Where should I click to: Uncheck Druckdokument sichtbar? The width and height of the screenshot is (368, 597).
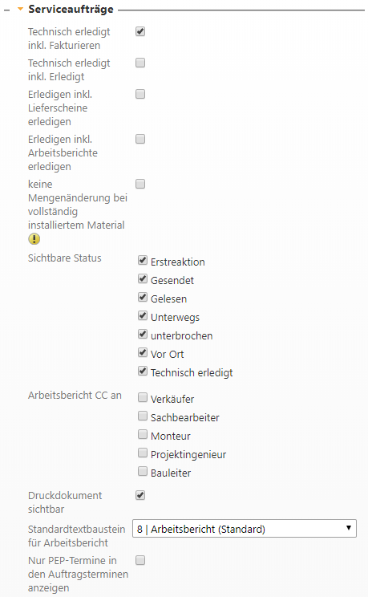click(x=140, y=495)
